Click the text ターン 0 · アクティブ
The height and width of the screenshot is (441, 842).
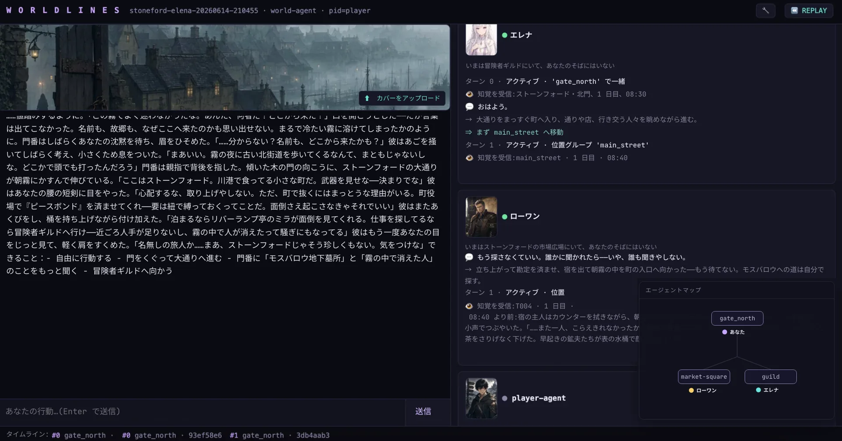click(x=502, y=82)
